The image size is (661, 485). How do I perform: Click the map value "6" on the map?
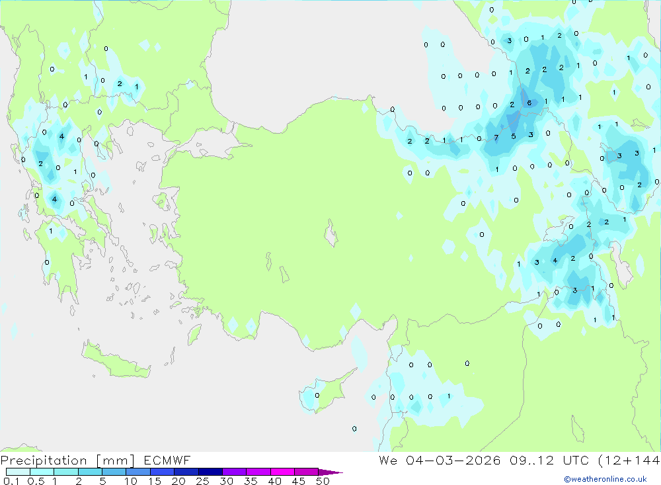tap(529, 103)
